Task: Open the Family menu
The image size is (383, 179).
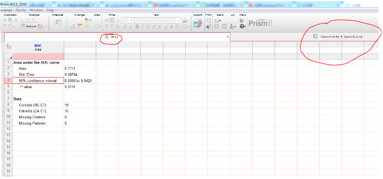Action: click(x=21, y=11)
